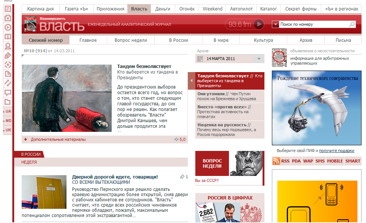The height and width of the screenshot is (223, 366).
Task: Open the 'Автопилот' tab
Action: pos(241,9)
